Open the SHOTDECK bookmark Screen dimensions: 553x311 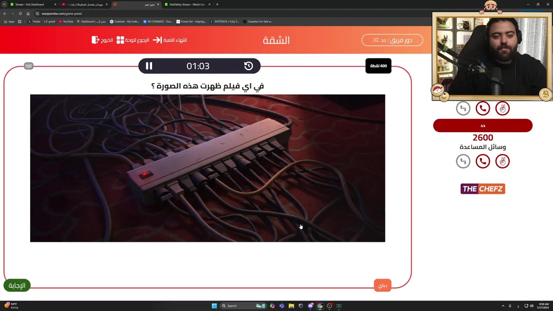coord(224,21)
